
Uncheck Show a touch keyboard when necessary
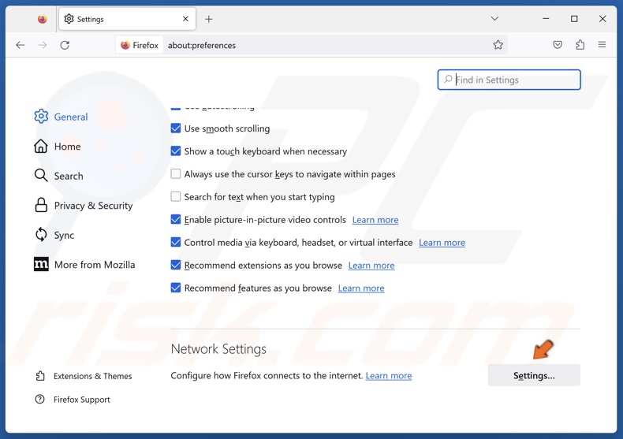click(x=176, y=151)
